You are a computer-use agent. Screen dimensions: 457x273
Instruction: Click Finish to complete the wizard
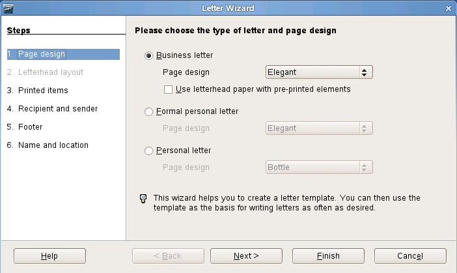(x=328, y=256)
